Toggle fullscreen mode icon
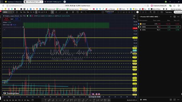 click(158, 12)
